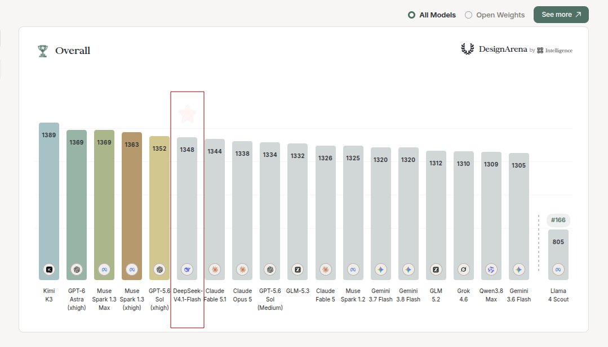Click the score 1338
The width and height of the screenshot is (608, 347).
(x=242, y=154)
